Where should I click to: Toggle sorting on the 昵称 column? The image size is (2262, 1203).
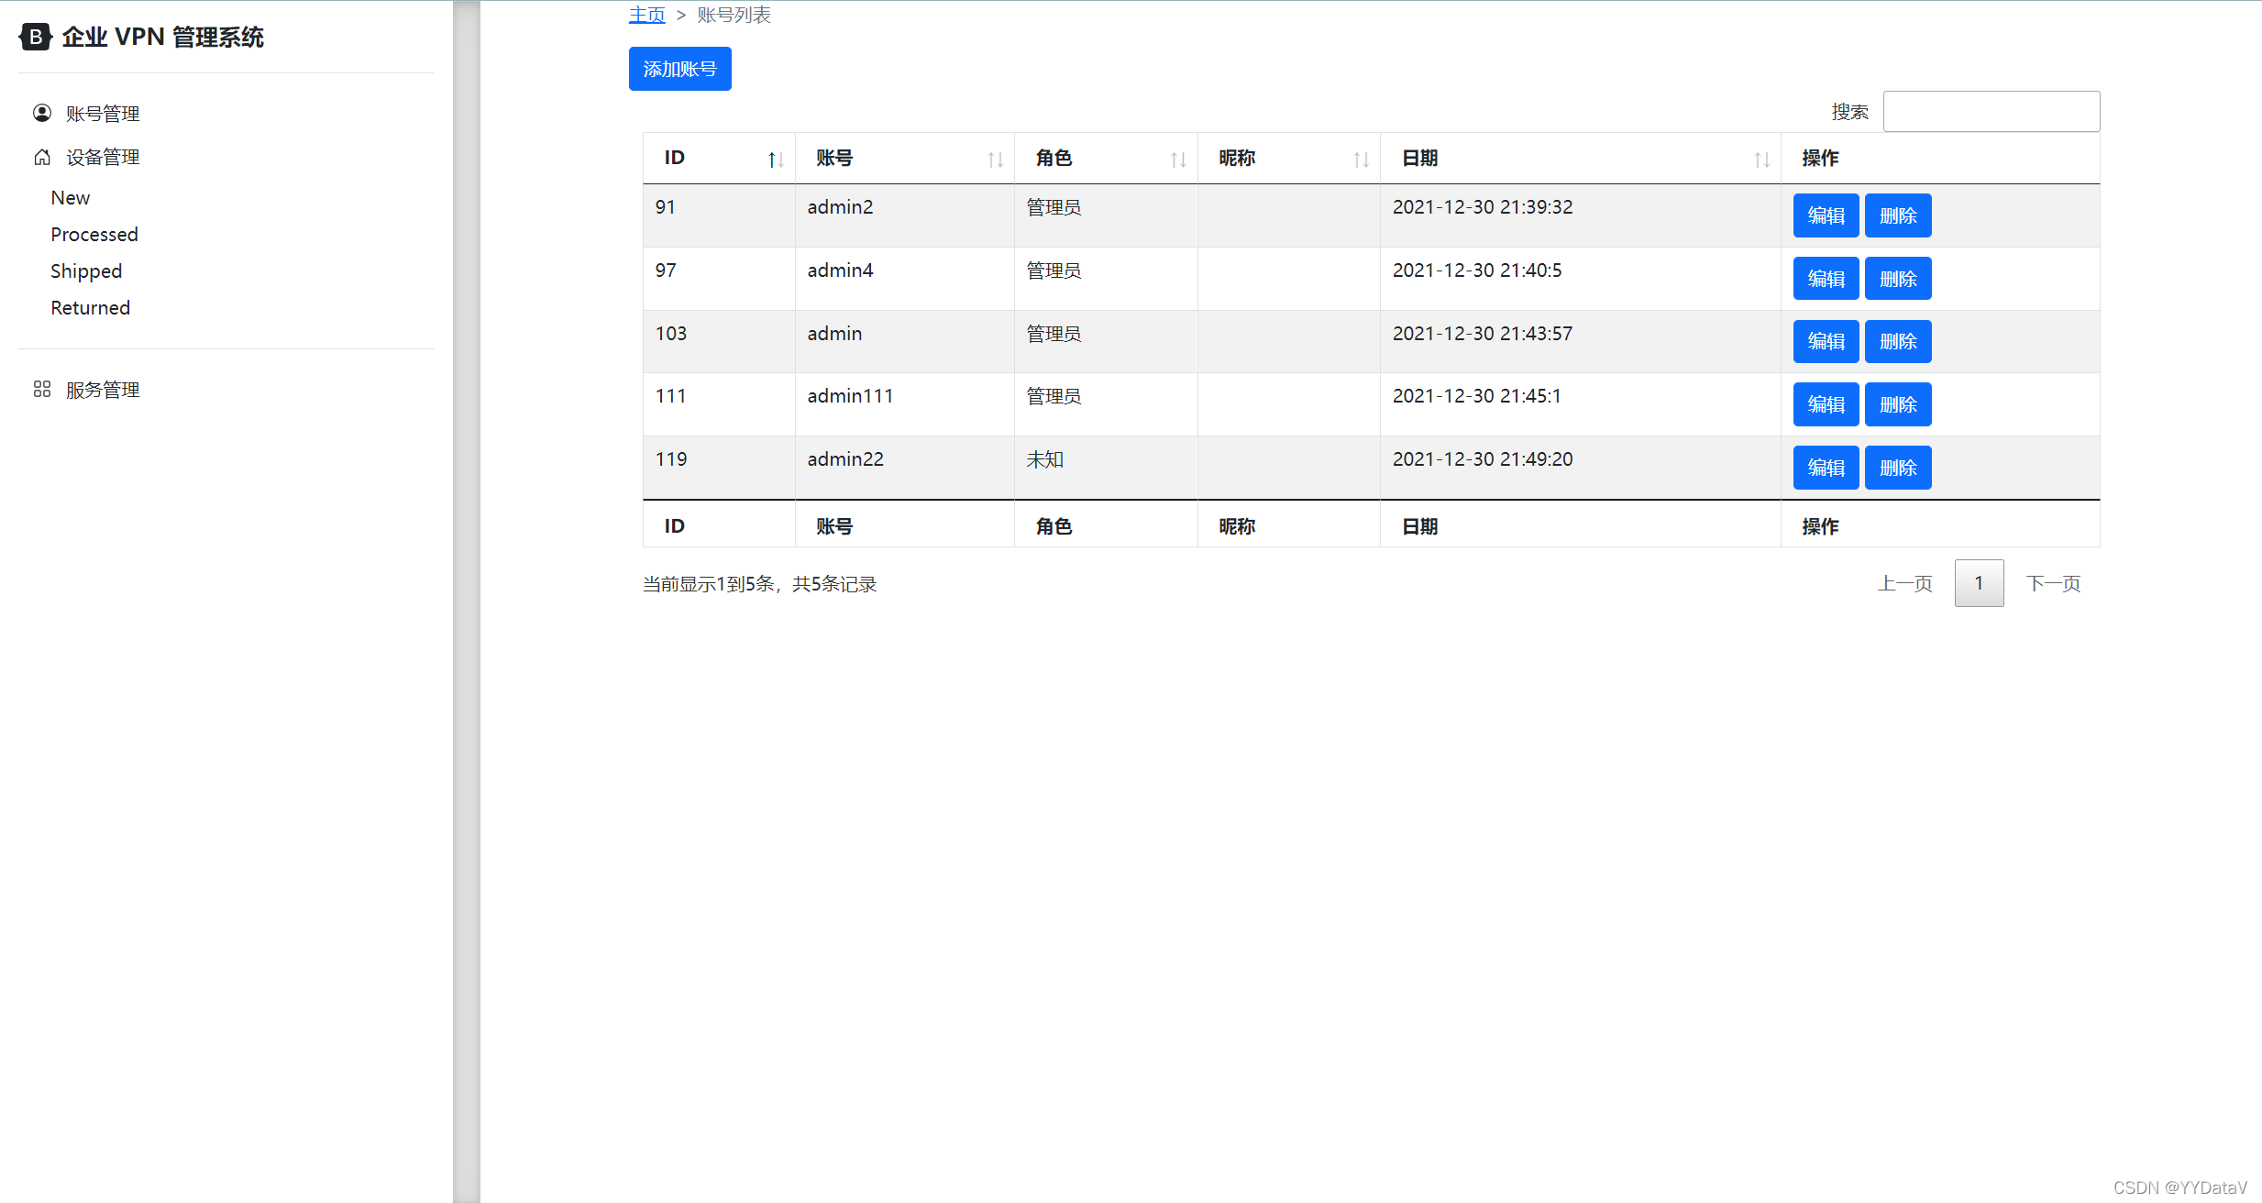[1363, 158]
